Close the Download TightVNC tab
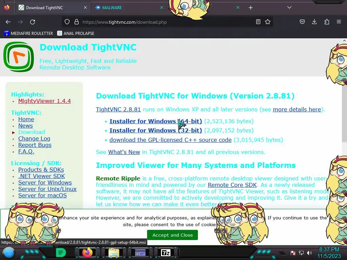Screen dimensions: 347x260 click(85, 8)
